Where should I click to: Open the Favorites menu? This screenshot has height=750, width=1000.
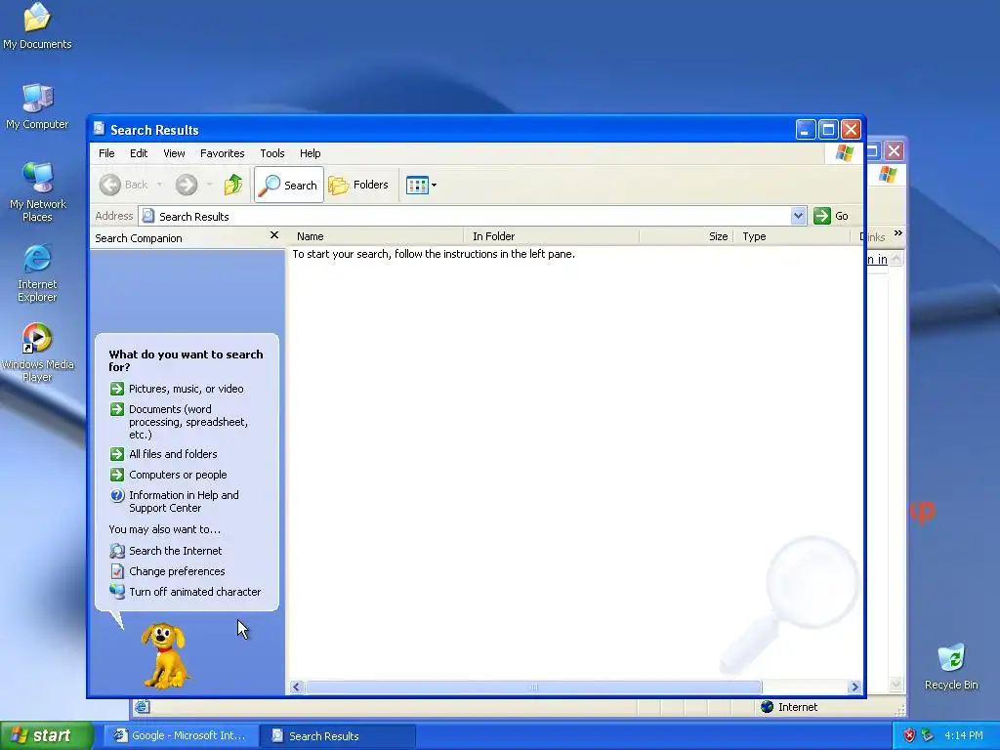pyautogui.click(x=222, y=153)
